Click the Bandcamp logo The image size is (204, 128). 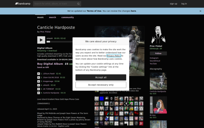click(x=23, y=4)
